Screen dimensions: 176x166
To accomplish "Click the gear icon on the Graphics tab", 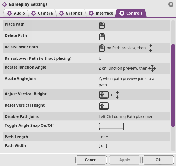I will (61, 13).
